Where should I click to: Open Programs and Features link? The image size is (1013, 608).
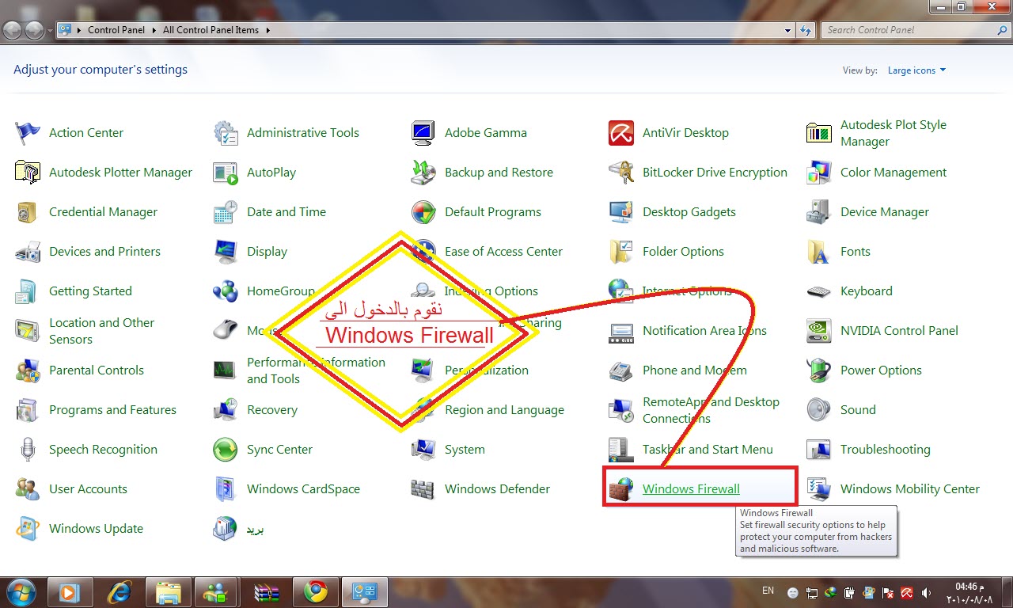pos(112,410)
